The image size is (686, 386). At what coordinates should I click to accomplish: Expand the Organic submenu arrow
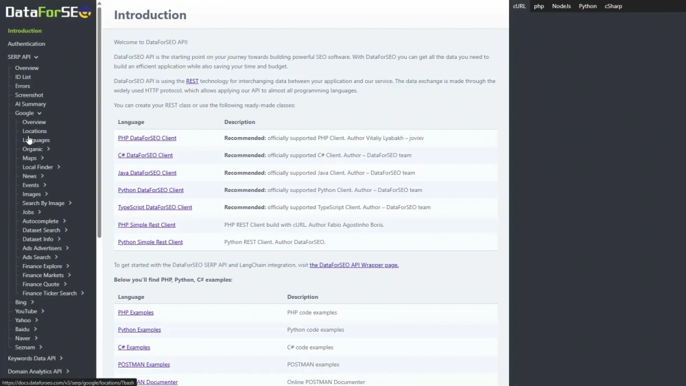click(x=48, y=149)
